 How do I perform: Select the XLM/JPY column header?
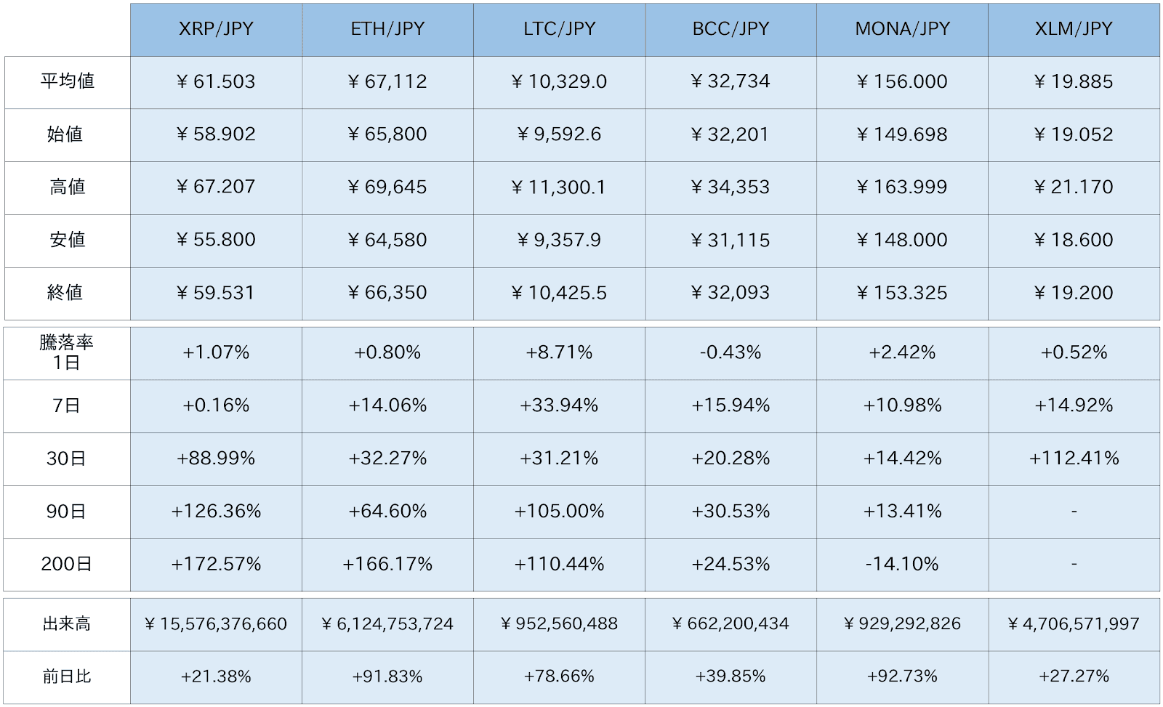[x=1074, y=29]
